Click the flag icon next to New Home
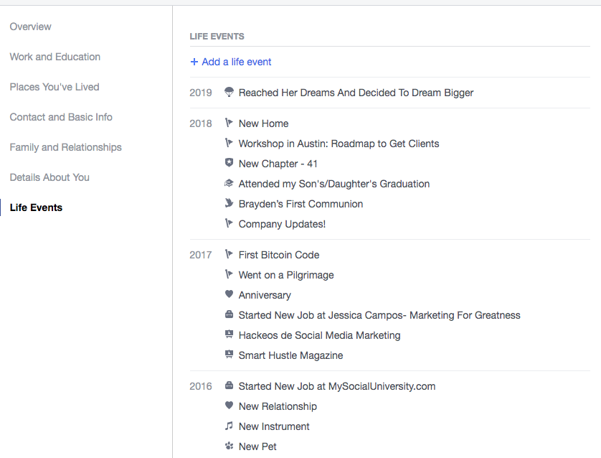Screen dimensions: 601x458 229,123
